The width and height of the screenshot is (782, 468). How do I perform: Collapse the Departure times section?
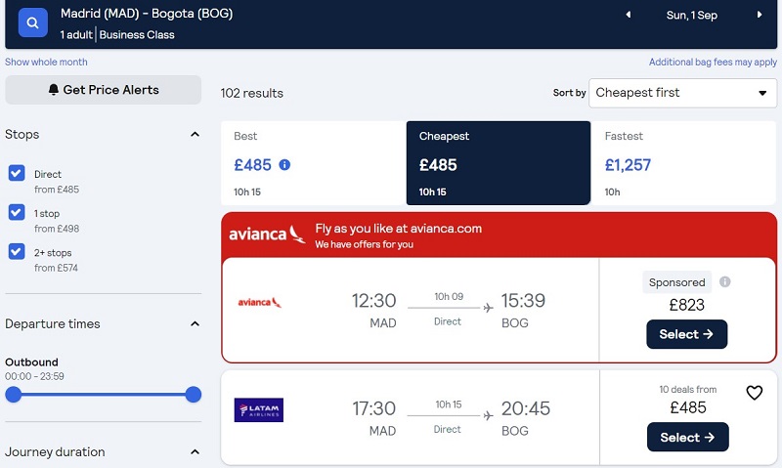[x=195, y=324]
